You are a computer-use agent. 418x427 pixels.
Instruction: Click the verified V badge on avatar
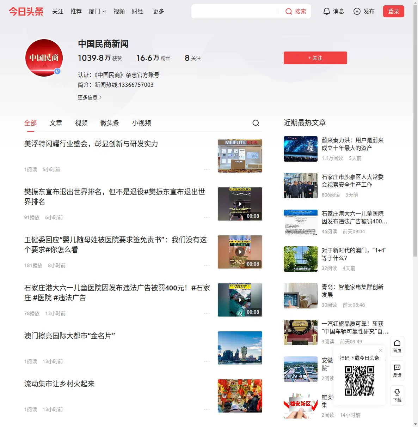(x=57, y=71)
